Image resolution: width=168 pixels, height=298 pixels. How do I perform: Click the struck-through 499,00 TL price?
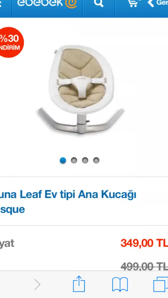[x=144, y=266]
